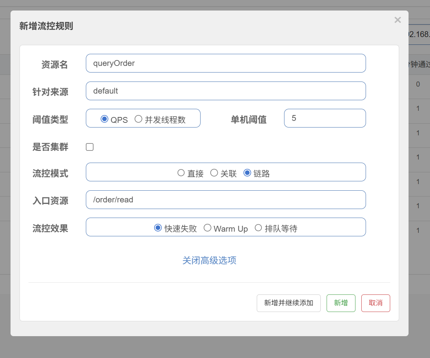430x358 pixels.
Task: Click the 入口资源 field with /order/read
Action: [226, 200]
